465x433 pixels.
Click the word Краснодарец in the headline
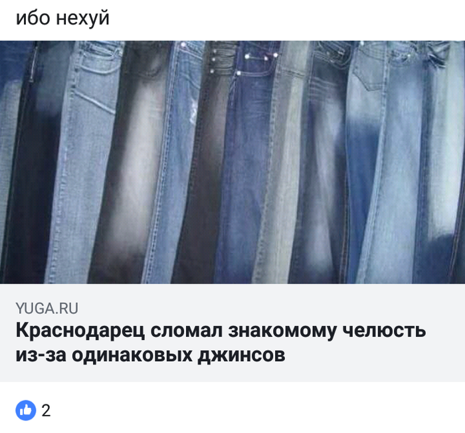point(80,330)
